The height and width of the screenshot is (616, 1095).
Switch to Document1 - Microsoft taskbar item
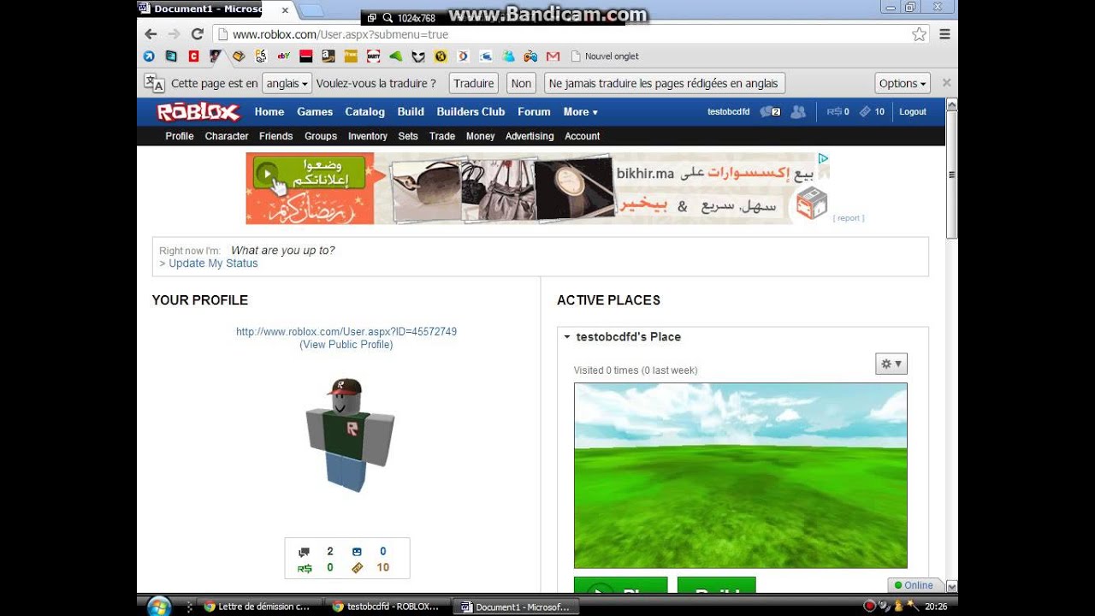pos(517,607)
